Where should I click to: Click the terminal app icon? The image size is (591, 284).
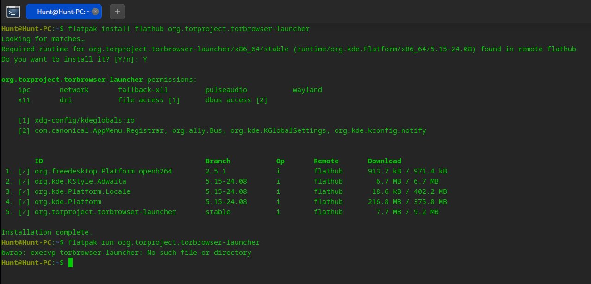click(x=13, y=11)
